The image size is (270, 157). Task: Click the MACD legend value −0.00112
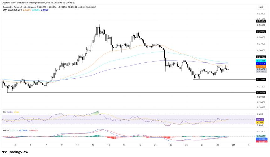tap(33, 130)
